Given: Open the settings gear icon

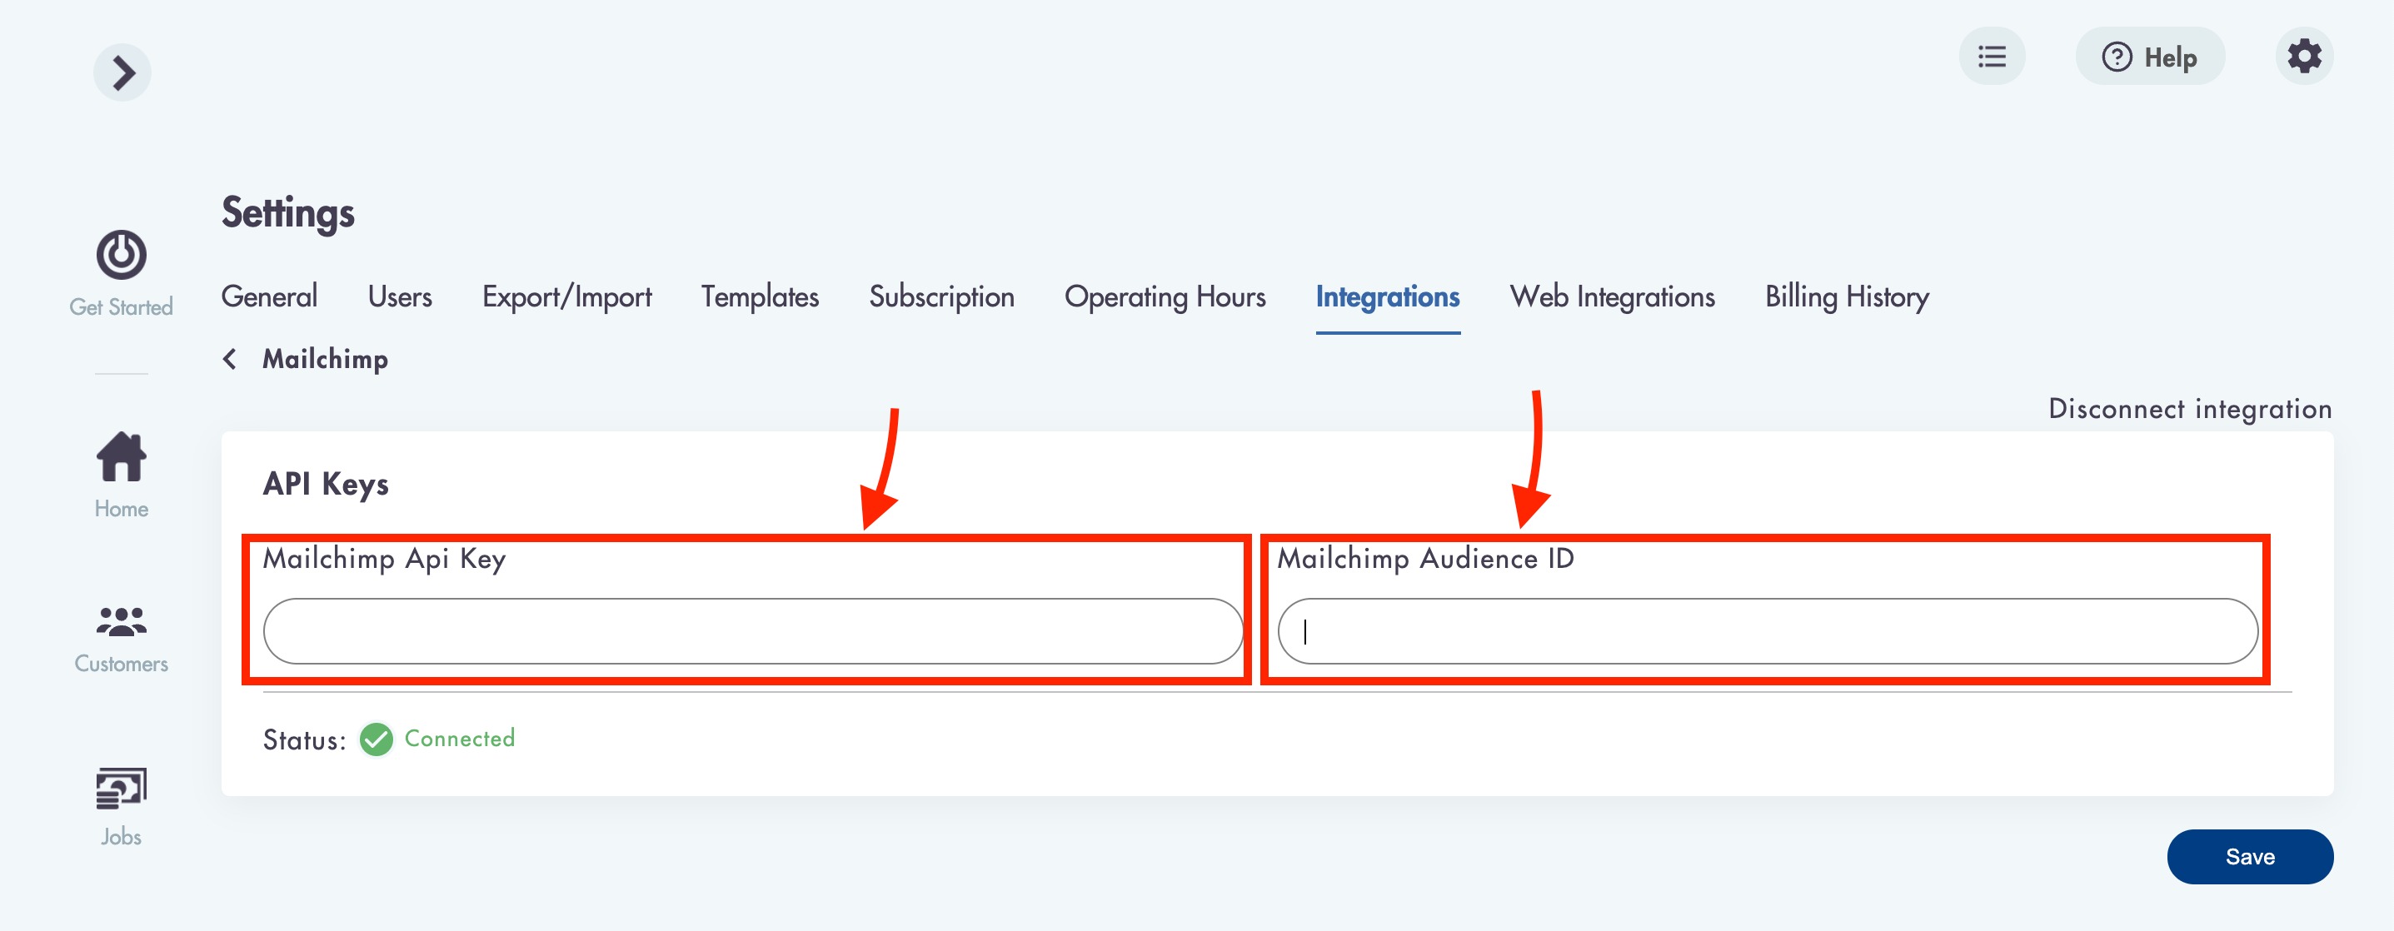Looking at the screenshot, I should 2304,57.
